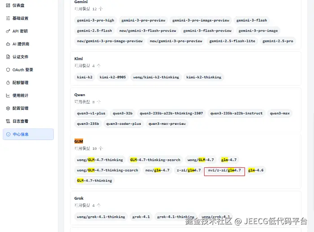The width and height of the screenshot is (314, 232).
Task: Click the qwen3-max model tag
Action: pyautogui.click(x=280, y=113)
